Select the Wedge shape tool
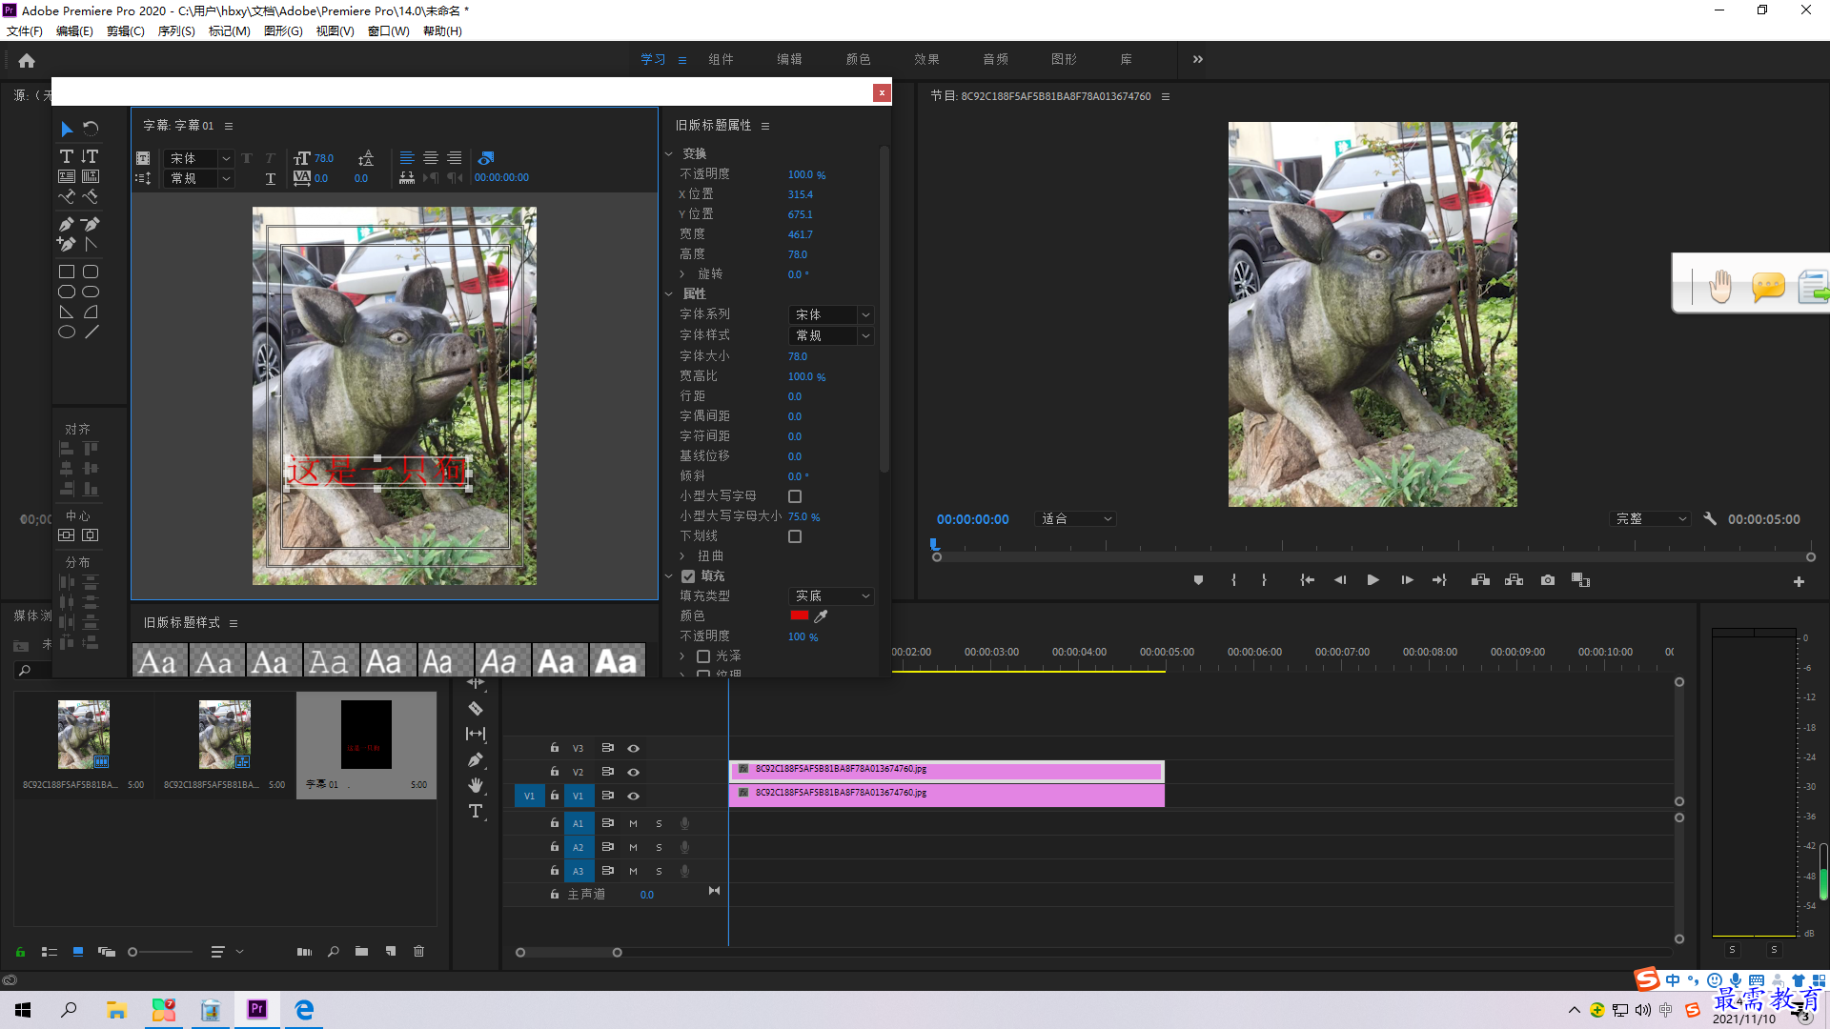 (67, 313)
